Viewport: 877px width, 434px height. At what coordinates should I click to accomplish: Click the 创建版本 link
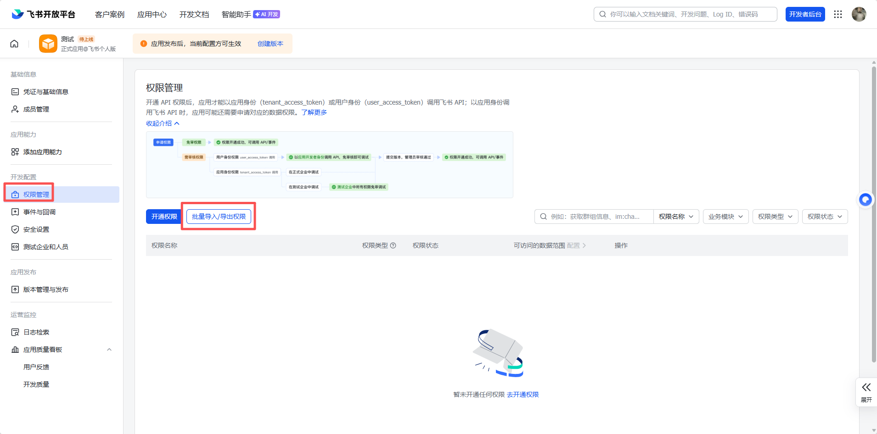click(270, 44)
